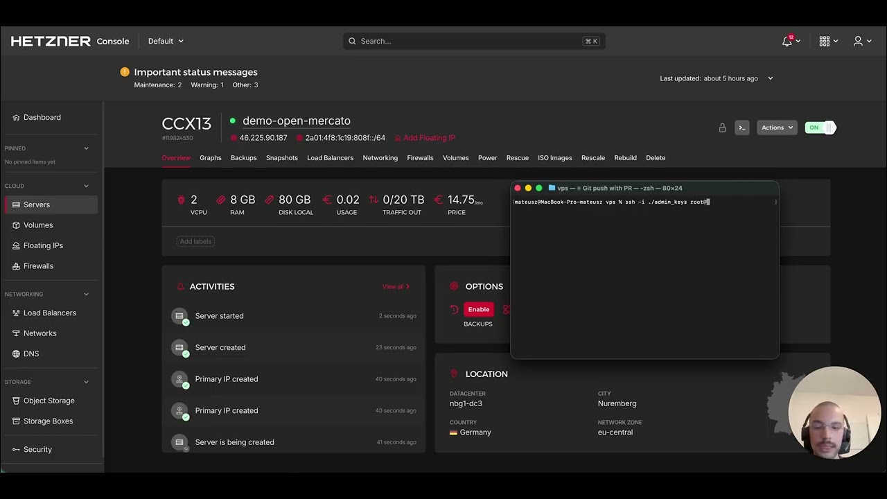Image resolution: width=887 pixels, height=499 pixels.
Task: Collapse the Cloud sidebar section
Action: pos(87,186)
